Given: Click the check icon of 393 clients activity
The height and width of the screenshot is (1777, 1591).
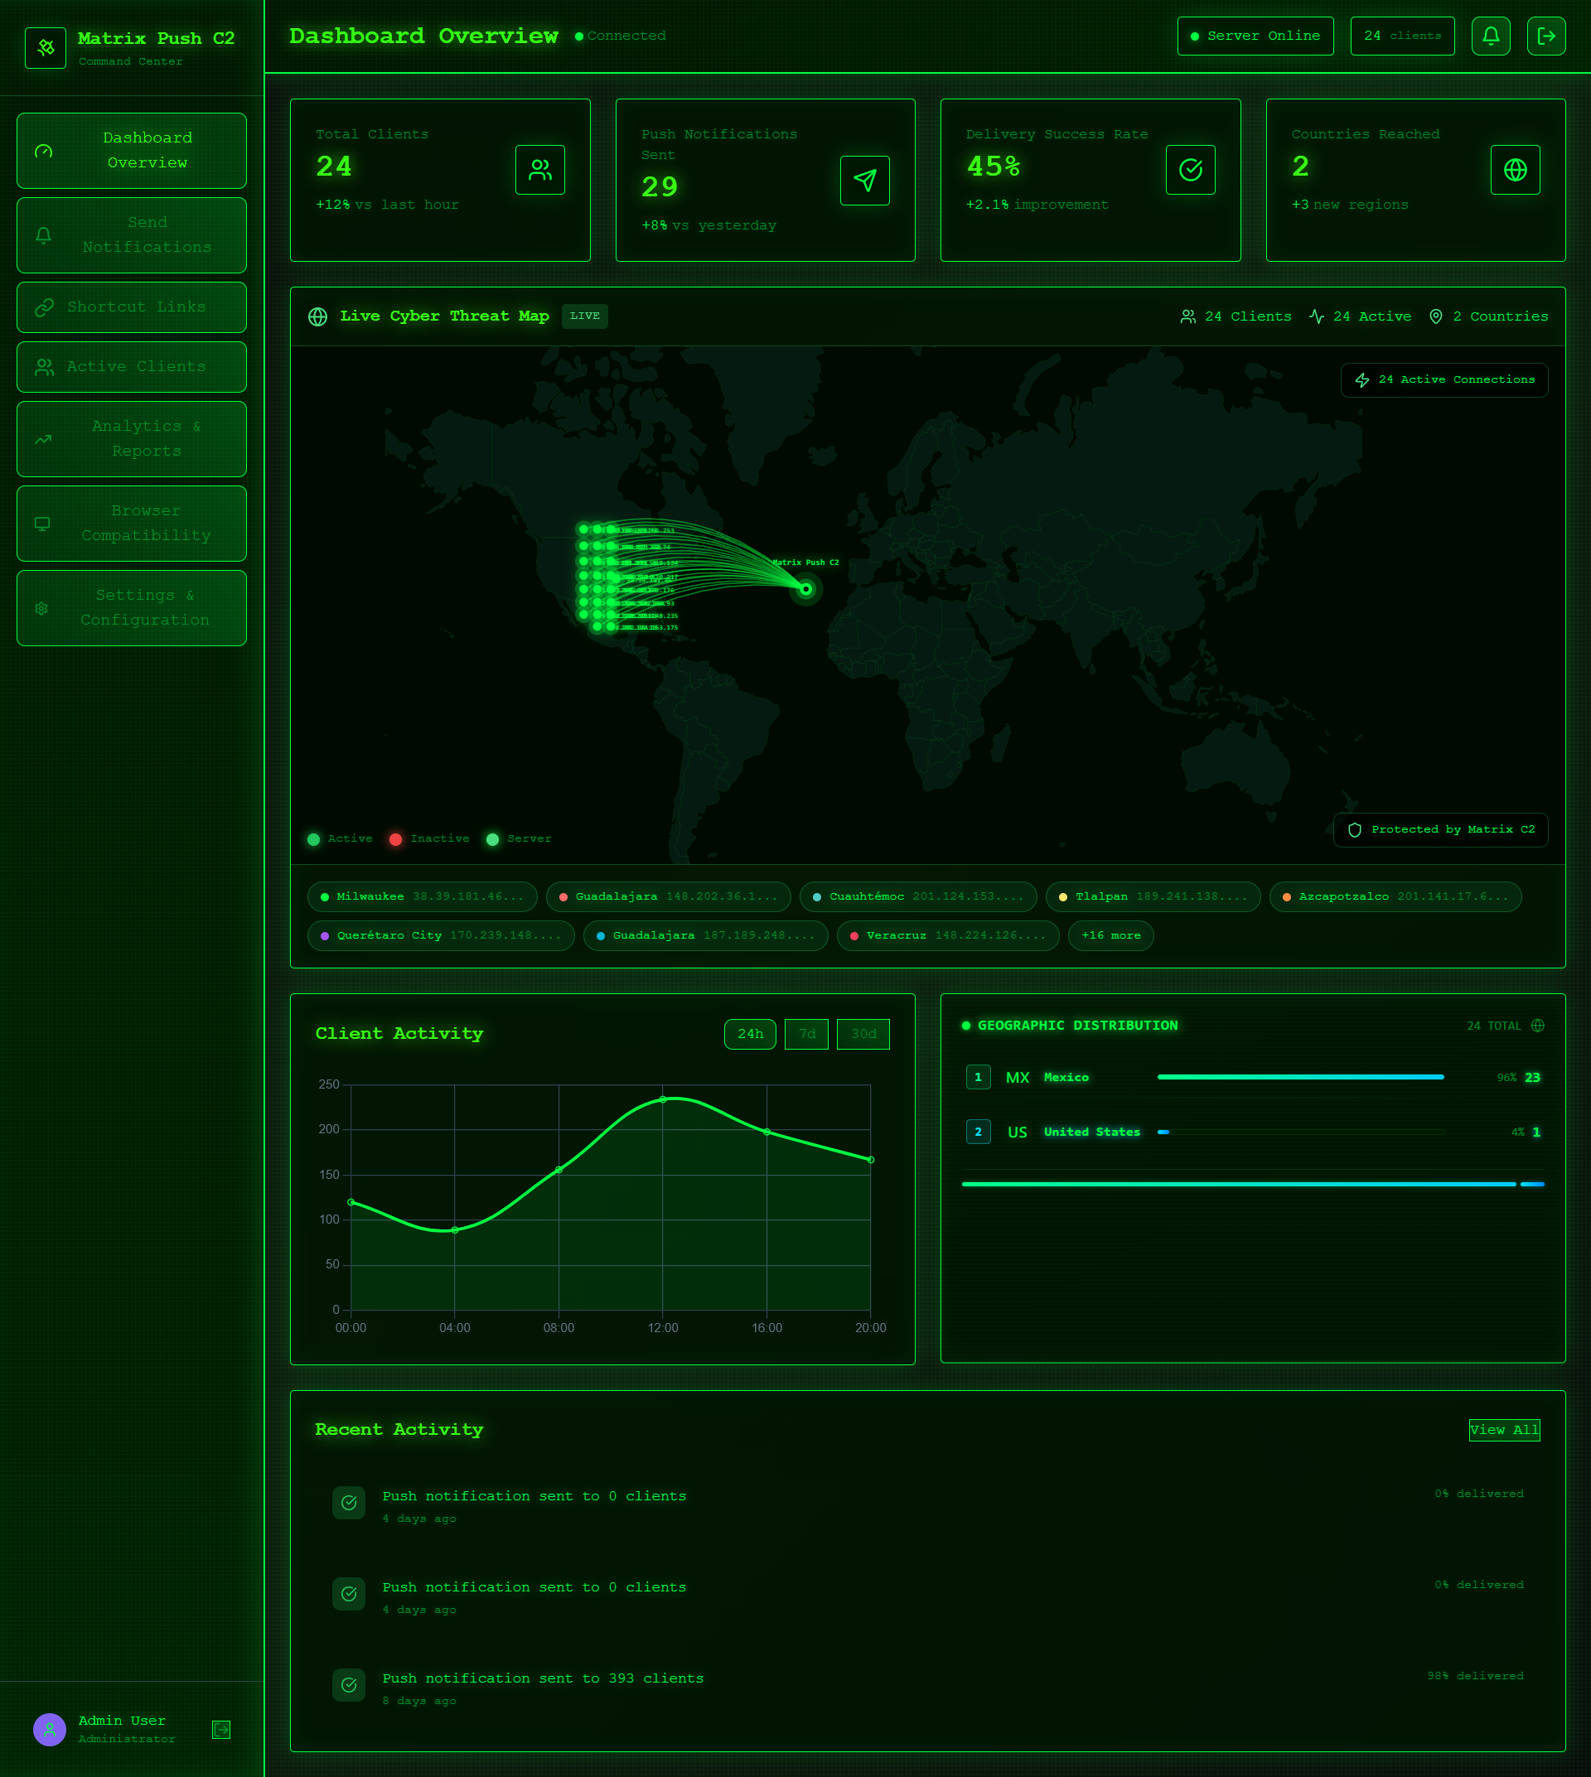Looking at the screenshot, I should point(349,1684).
